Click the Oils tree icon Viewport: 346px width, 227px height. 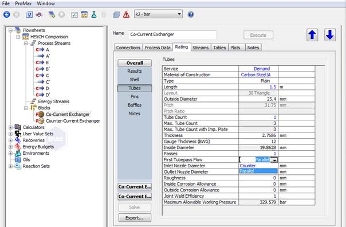[18, 160]
